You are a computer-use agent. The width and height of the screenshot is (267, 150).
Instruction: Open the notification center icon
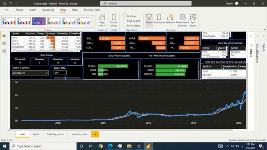tap(261, 146)
